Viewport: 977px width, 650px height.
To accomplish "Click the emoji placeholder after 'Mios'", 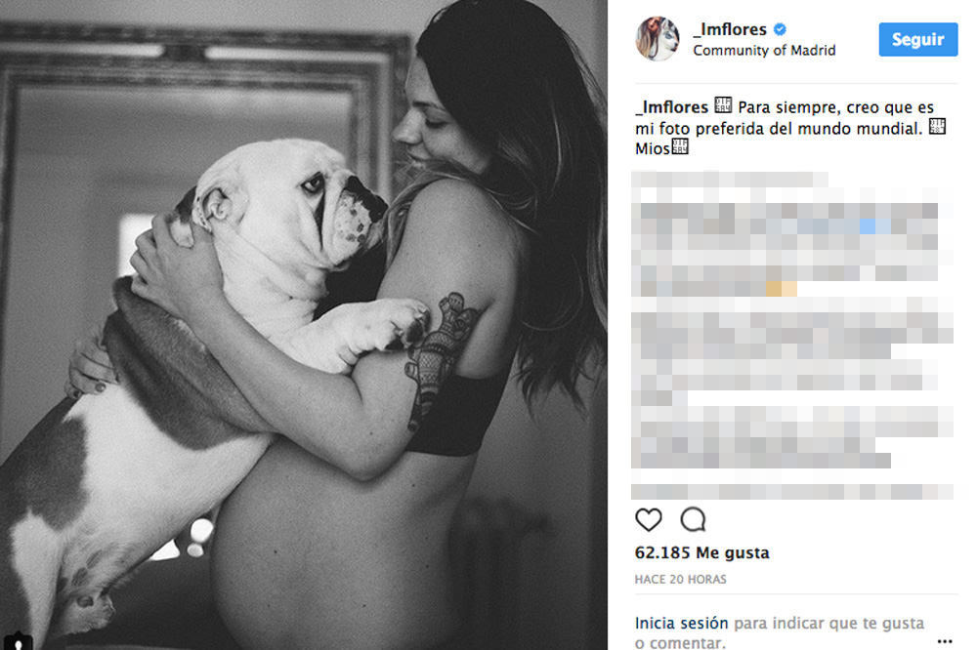I will pos(679,146).
